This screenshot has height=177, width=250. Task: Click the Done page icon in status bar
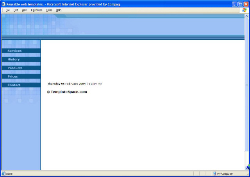pos(4,173)
